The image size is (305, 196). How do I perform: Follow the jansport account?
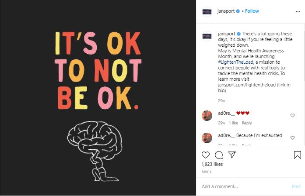252,11
